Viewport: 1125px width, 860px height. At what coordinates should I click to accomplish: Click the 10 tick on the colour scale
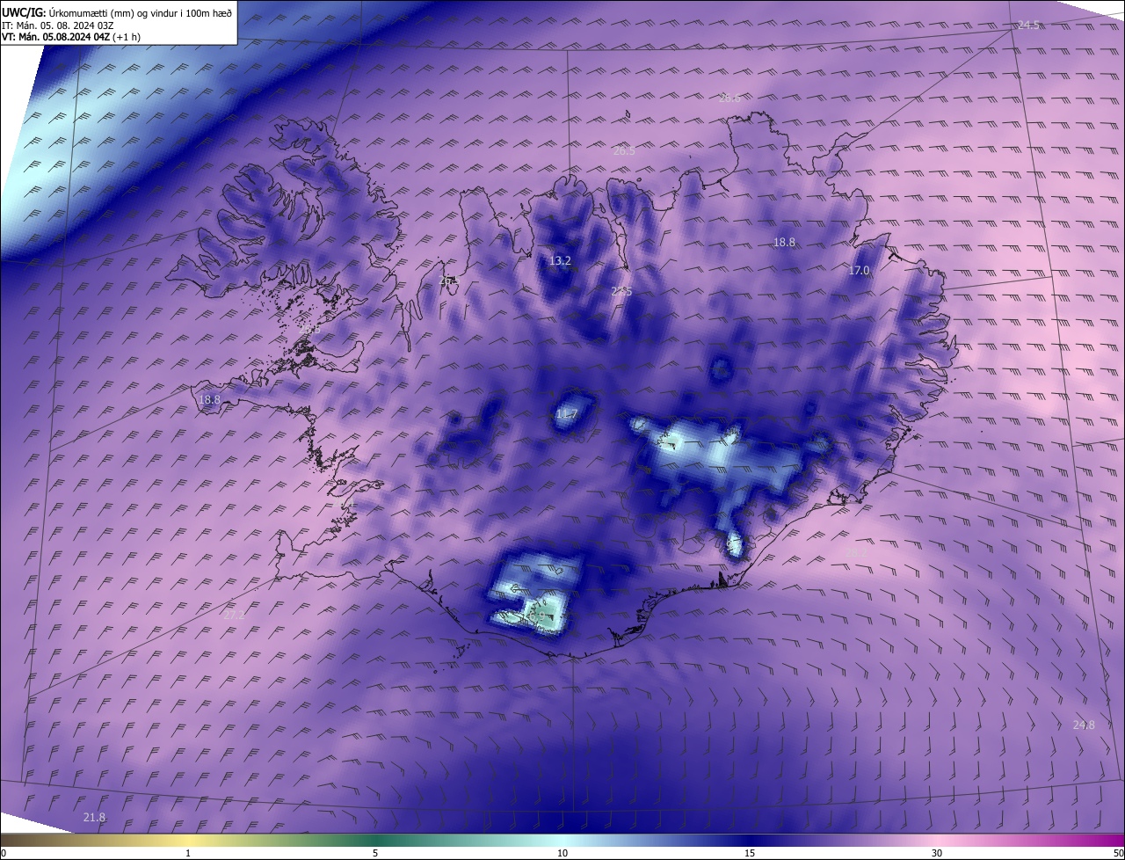point(562,853)
